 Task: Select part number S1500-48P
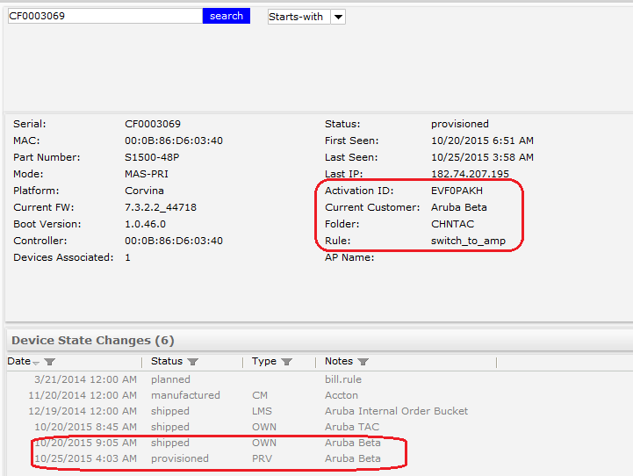pos(152,157)
